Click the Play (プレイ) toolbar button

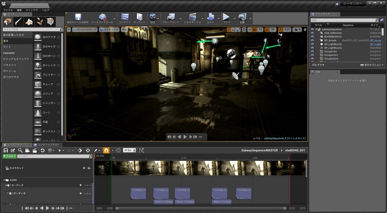coord(226,18)
